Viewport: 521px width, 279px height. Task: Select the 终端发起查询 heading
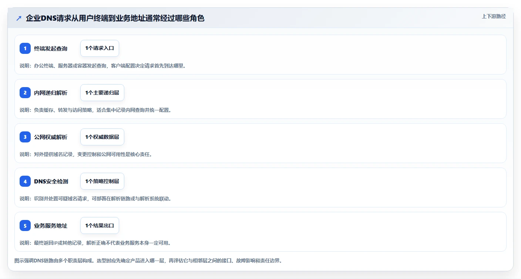(x=51, y=48)
